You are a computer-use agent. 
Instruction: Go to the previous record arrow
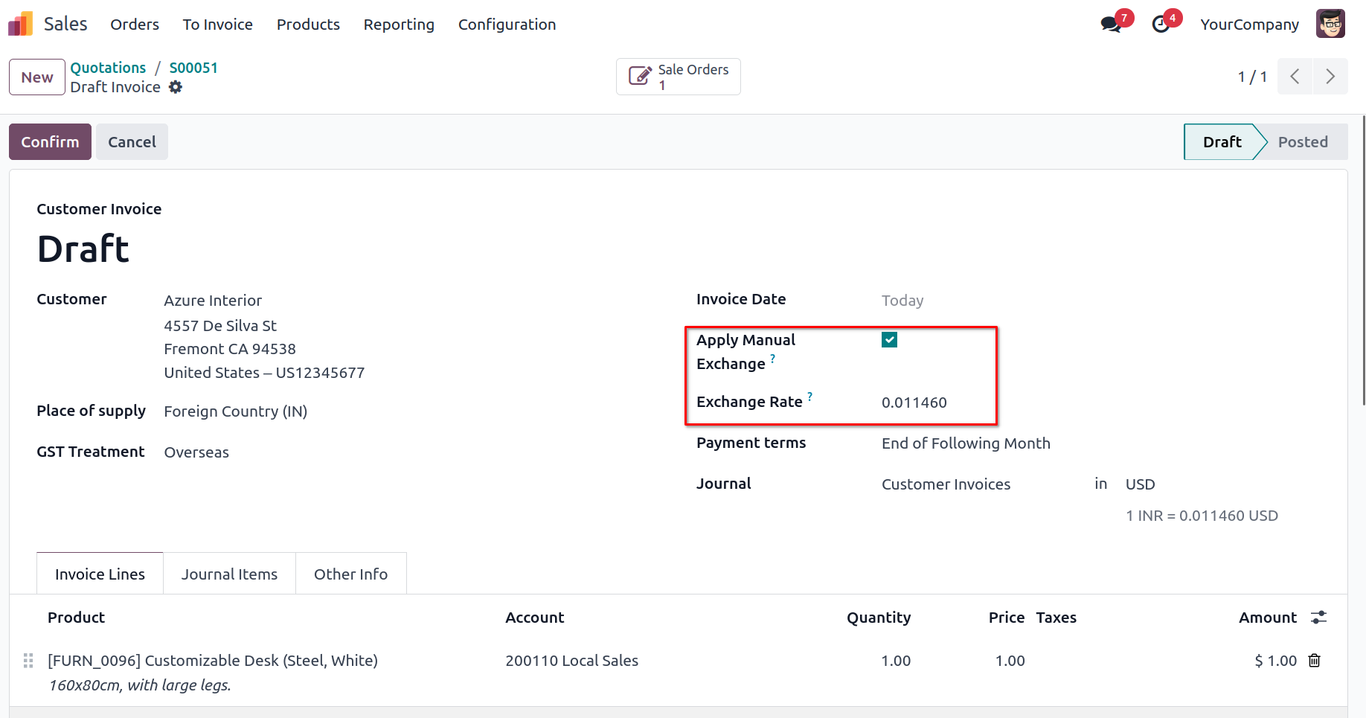(1295, 77)
